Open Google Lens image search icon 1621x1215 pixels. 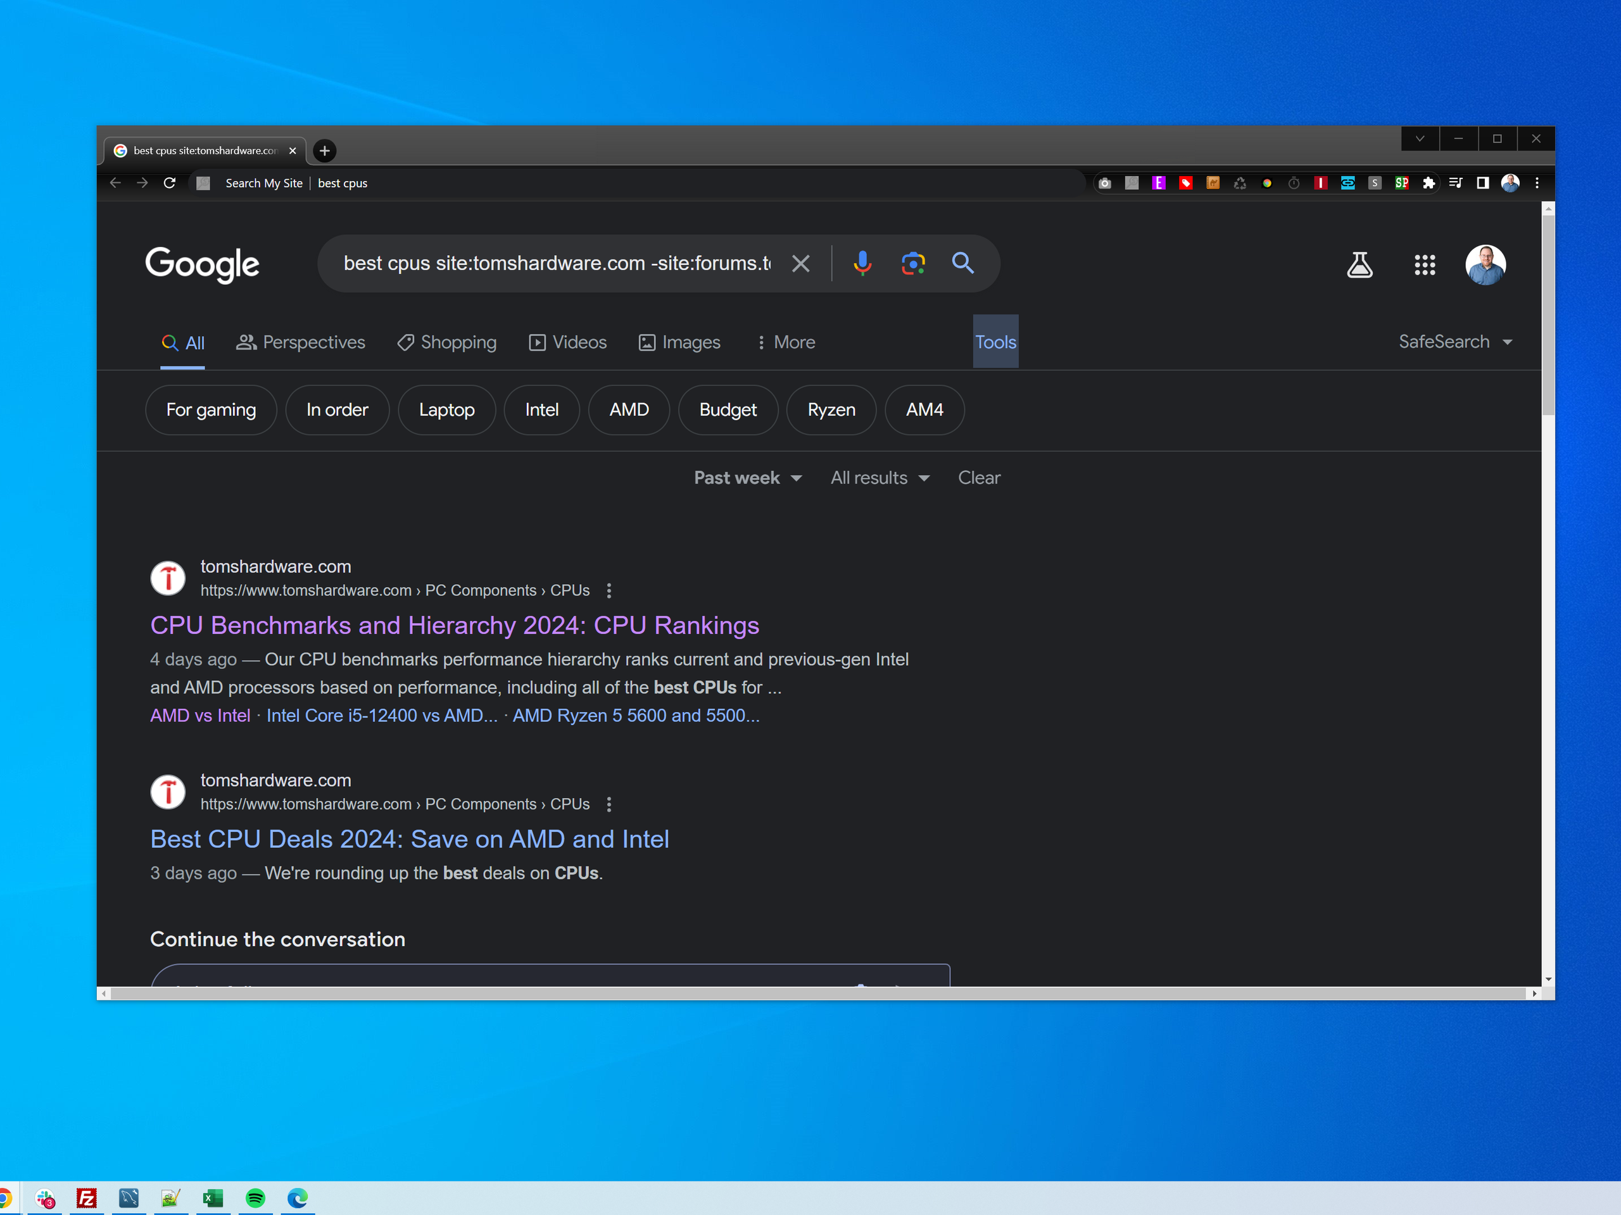point(913,263)
